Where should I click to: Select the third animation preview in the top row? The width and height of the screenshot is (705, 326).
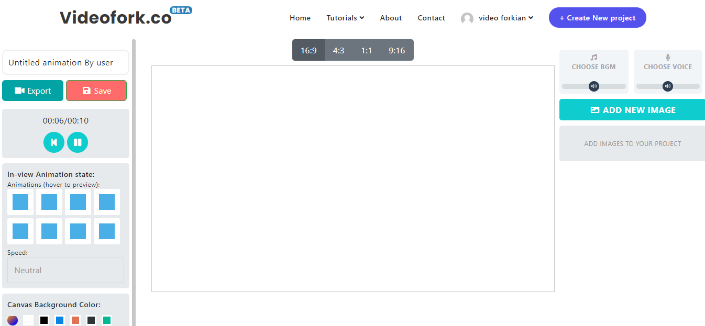[x=78, y=202]
